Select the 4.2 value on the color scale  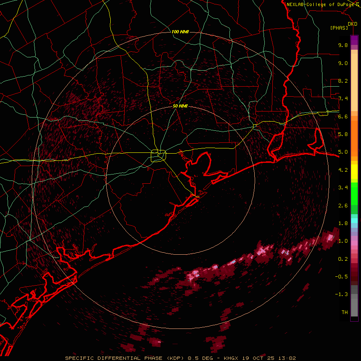(343, 170)
